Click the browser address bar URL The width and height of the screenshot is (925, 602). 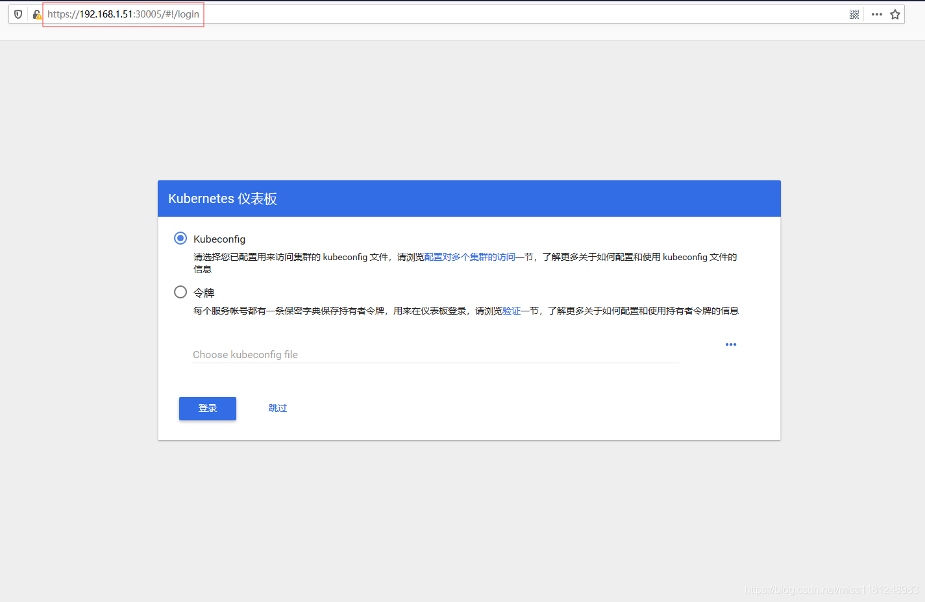tap(123, 14)
